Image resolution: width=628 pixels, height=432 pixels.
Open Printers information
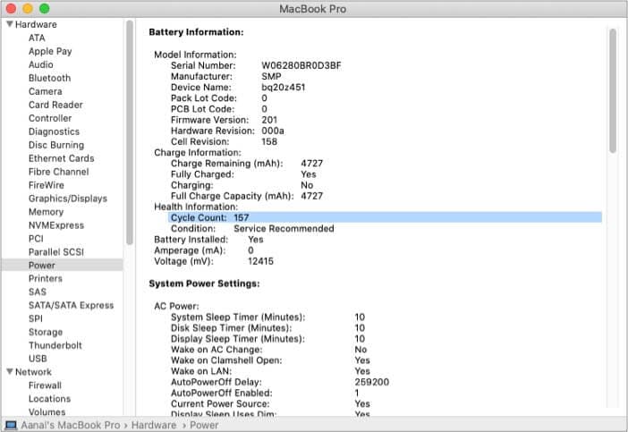point(46,278)
